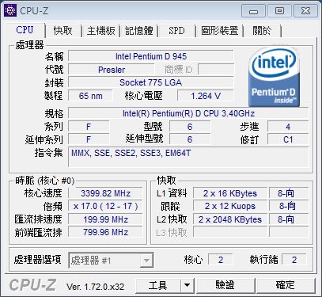
Task: Click the CPU-Z app icon in title bar
Action: [10, 10]
